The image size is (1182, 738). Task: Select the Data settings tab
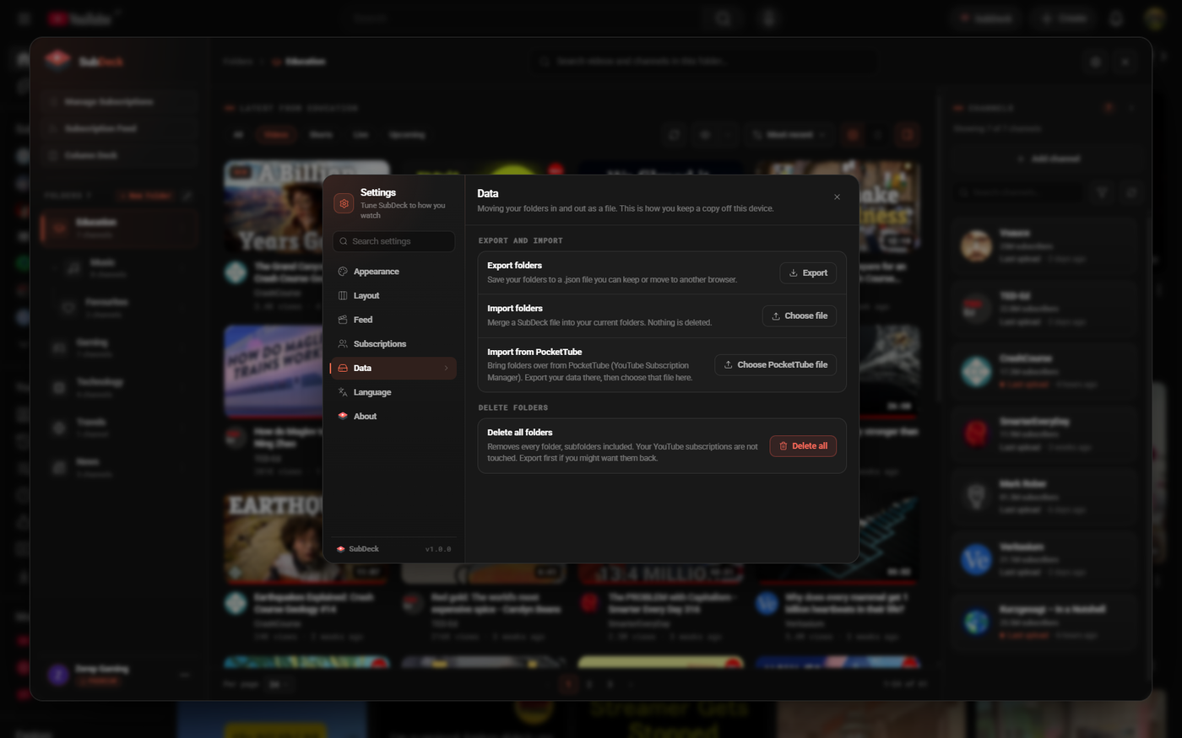click(393, 369)
